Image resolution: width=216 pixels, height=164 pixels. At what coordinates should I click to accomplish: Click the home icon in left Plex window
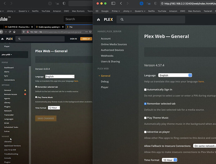click(x=2, y=39)
